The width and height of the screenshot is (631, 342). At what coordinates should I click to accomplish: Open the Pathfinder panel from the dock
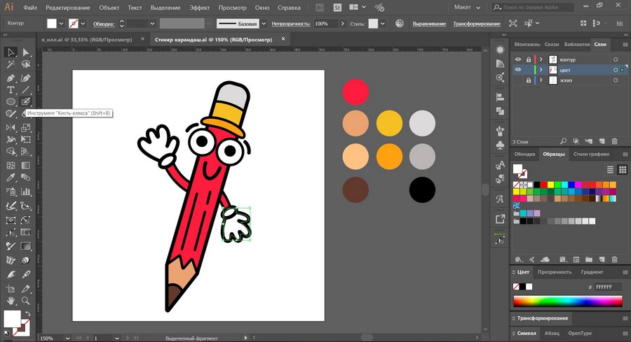(500, 111)
